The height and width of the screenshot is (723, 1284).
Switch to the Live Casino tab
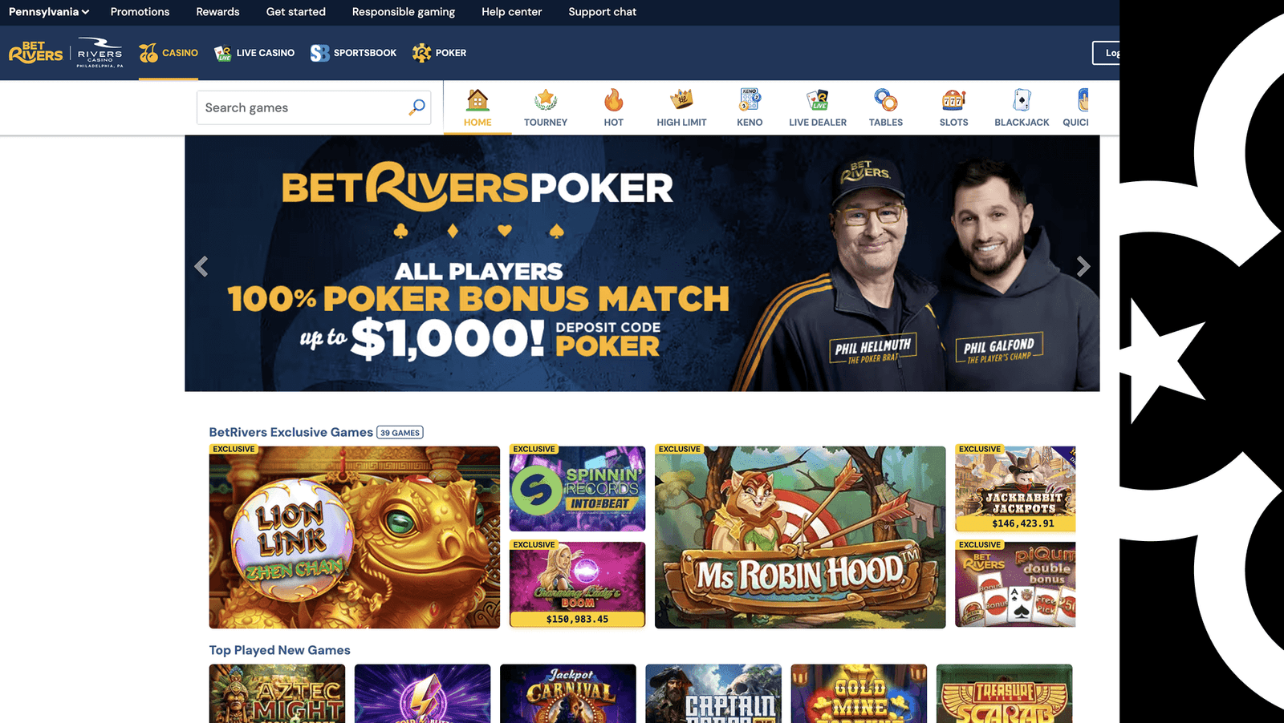254,53
